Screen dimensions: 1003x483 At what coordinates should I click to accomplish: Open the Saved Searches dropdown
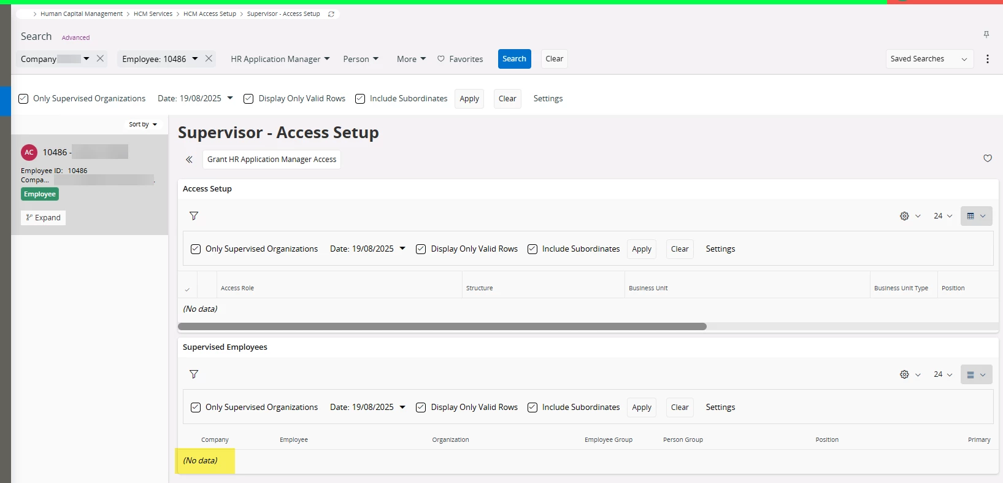coord(929,59)
